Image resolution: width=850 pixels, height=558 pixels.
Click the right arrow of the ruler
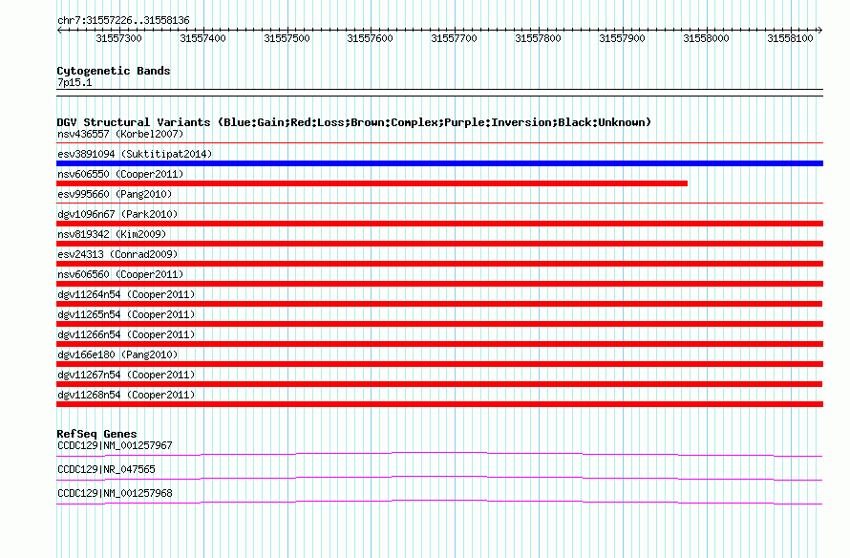820,31
